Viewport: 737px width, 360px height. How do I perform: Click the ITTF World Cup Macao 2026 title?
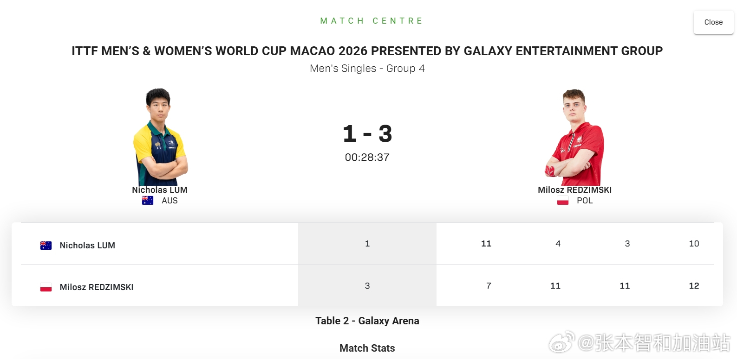(367, 51)
